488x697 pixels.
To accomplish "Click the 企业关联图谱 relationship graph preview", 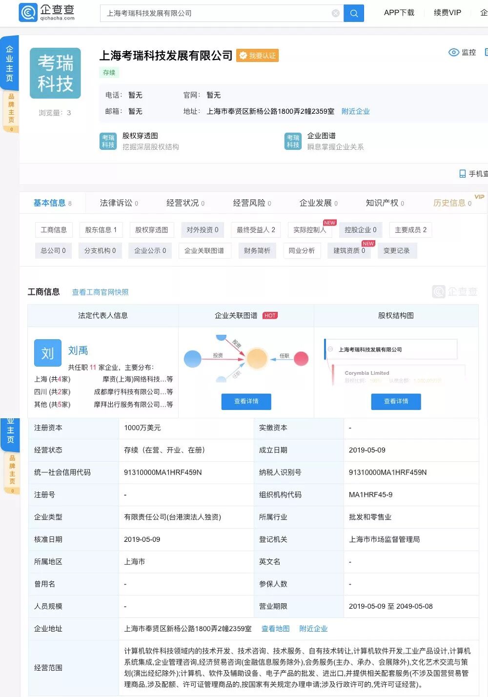I will tap(246, 359).
